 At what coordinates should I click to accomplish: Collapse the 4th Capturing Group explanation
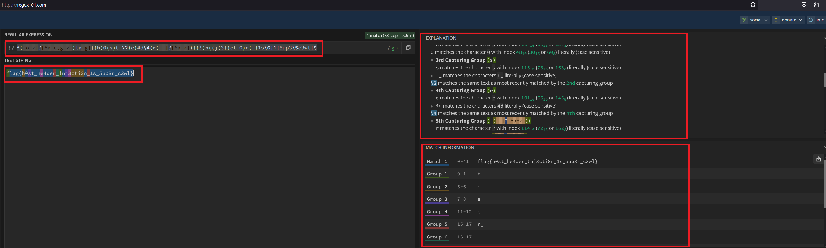[x=432, y=91]
